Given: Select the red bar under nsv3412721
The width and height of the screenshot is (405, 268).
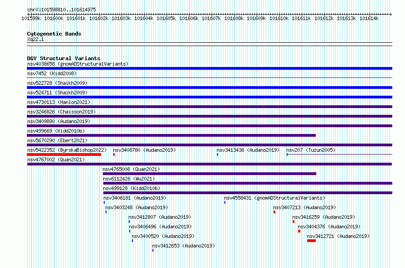Looking at the screenshot, I should pos(312,241).
